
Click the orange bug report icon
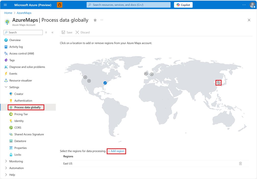pos(60,5)
